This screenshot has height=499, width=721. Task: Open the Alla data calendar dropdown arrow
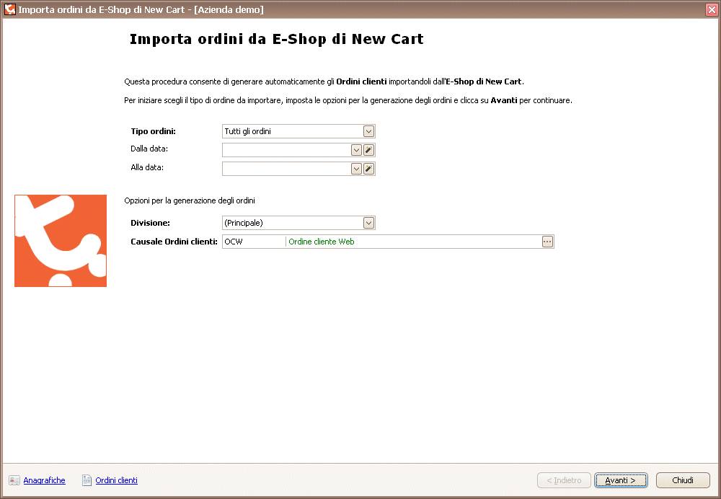[356, 169]
